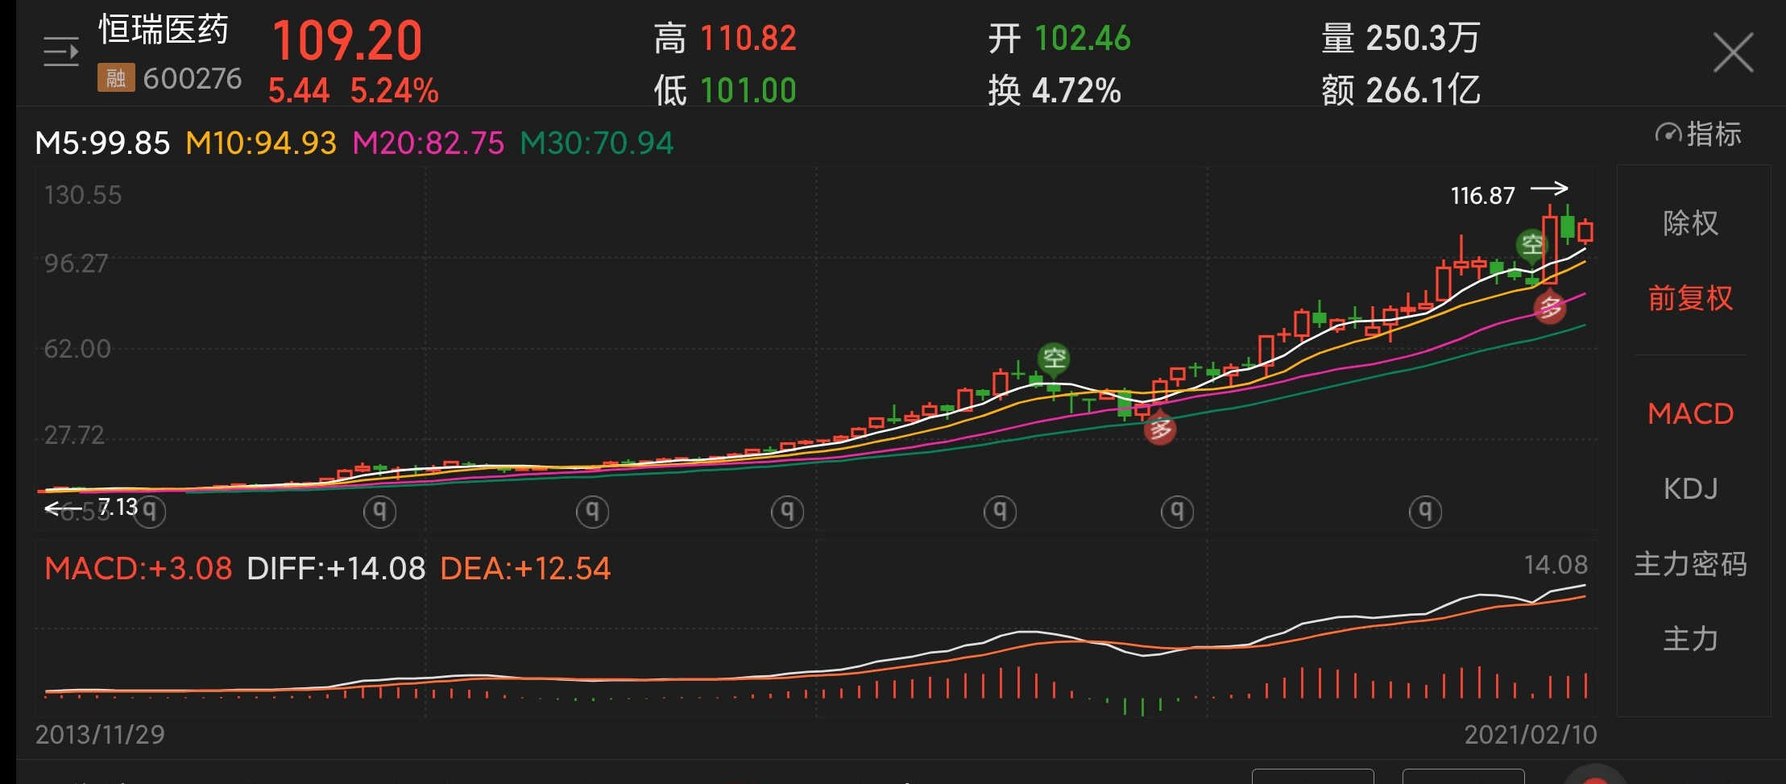Click the price change 5.44
The image size is (1786, 784).
[299, 91]
